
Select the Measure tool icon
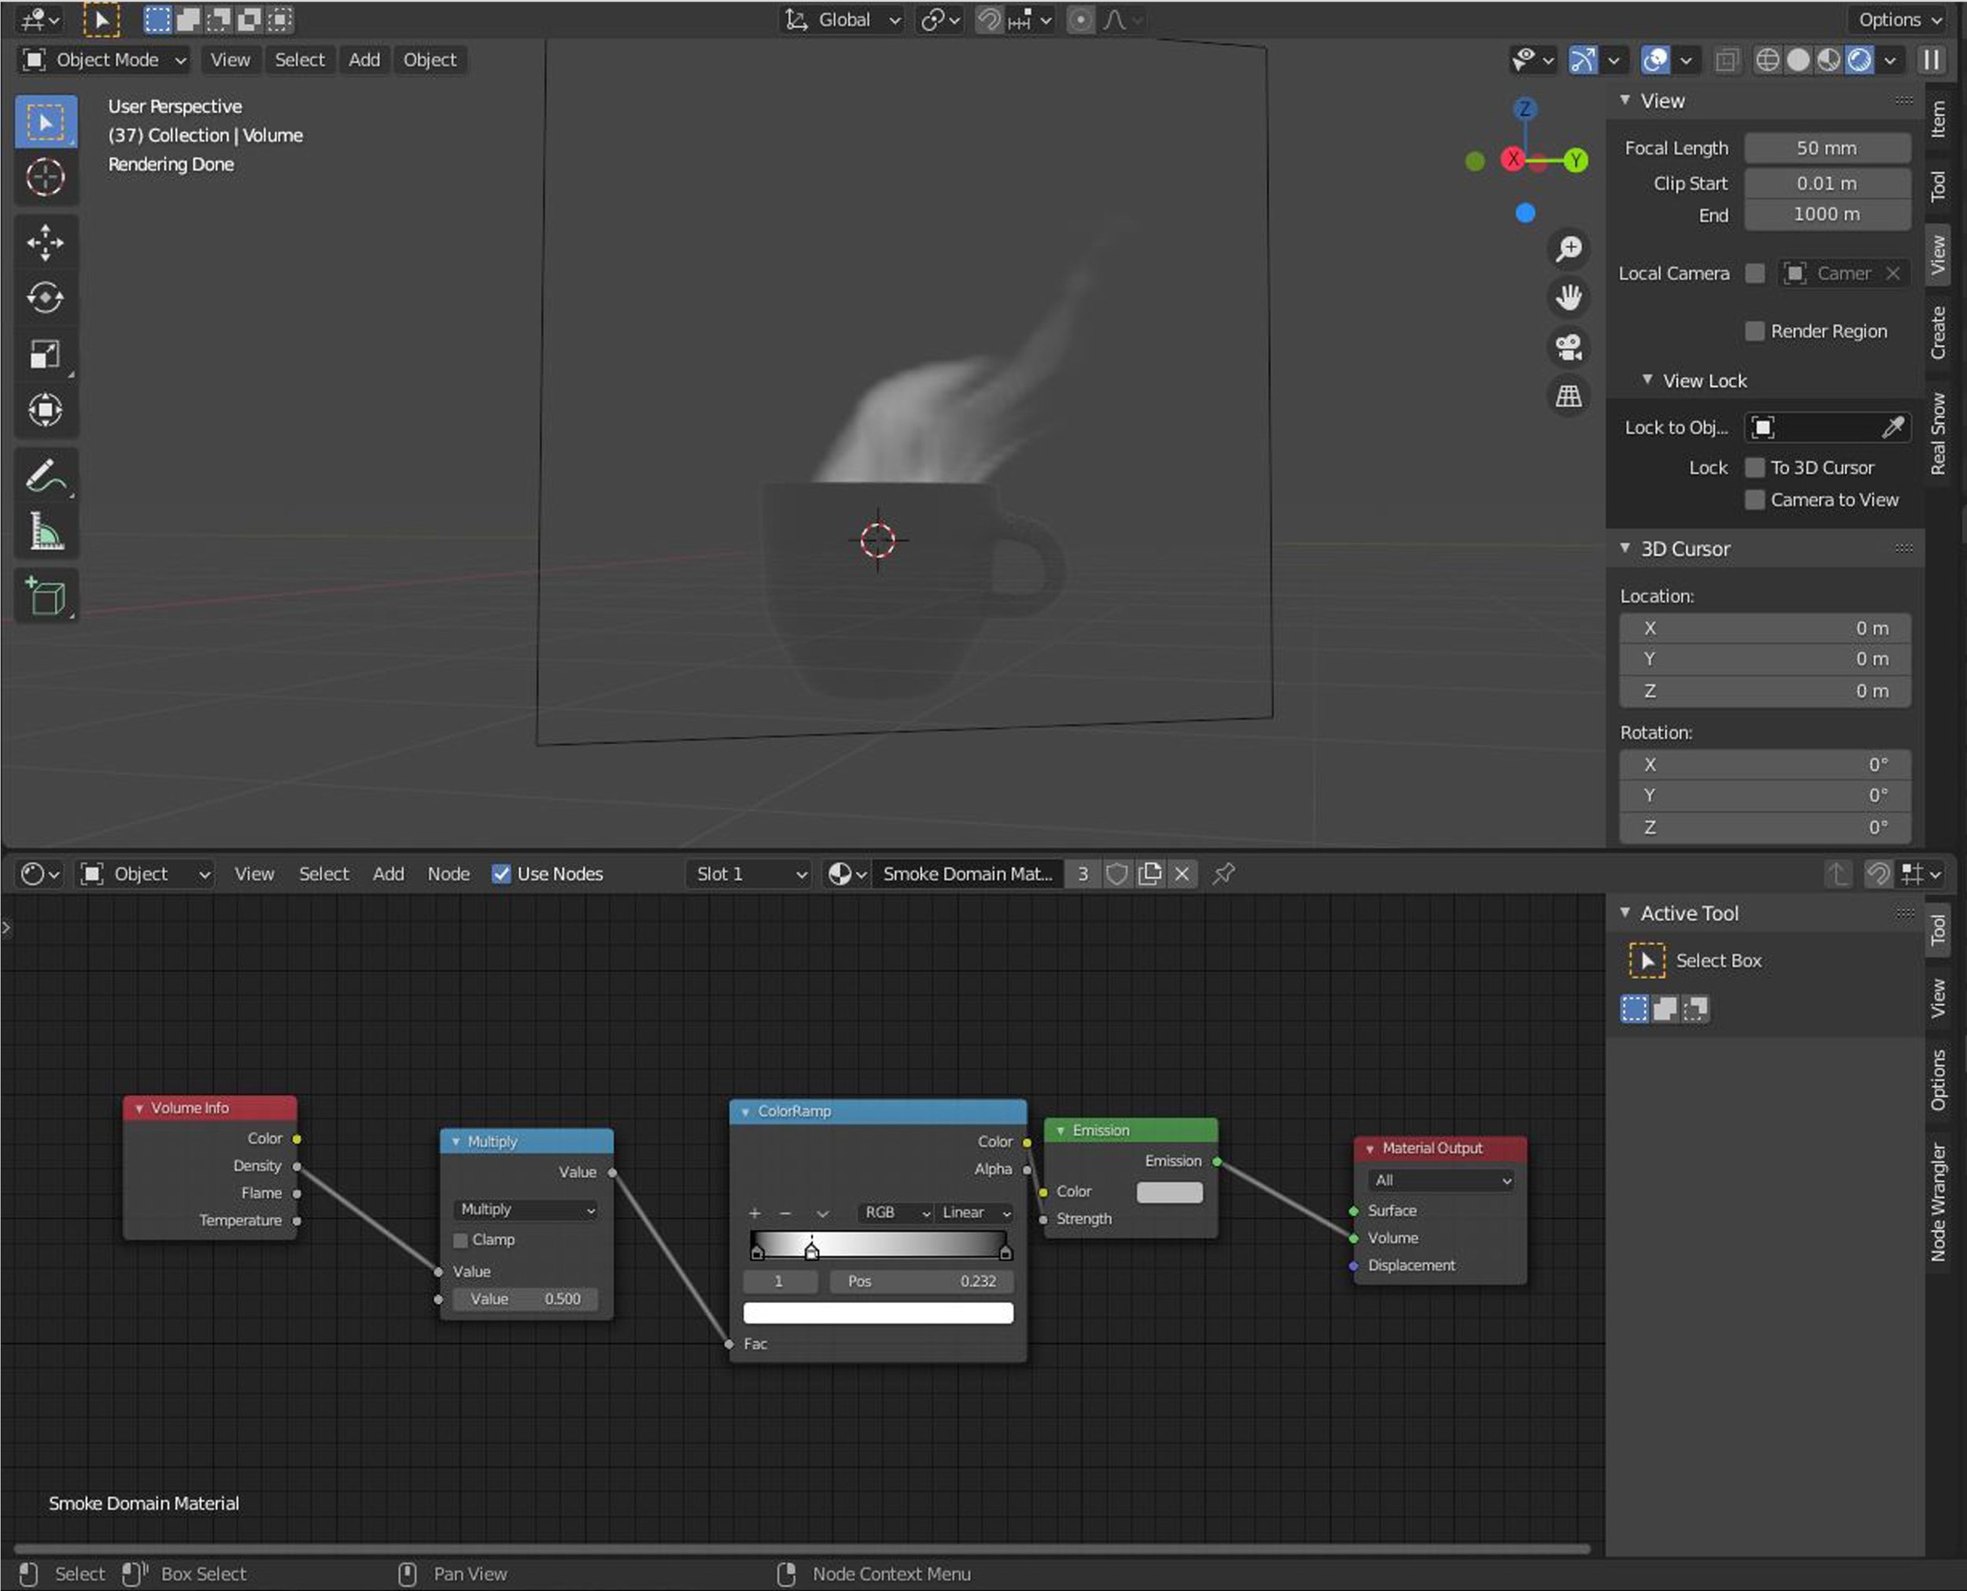click(45, 532)
